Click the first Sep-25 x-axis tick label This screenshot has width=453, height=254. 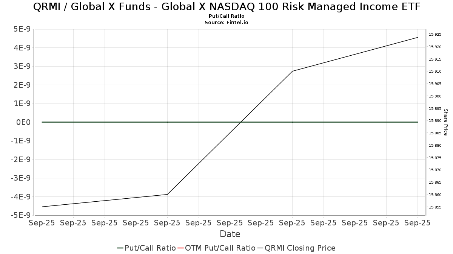coord(42,223)
